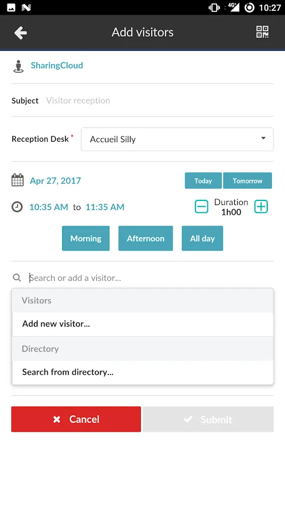Open the SharingCloud host link
Image resolution: width=285 pixels, height=507 pixels.
(57, 65)
